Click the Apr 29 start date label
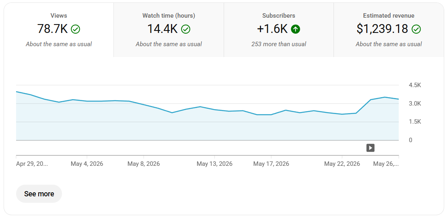Image resolution: width=447 pixels, height=218 pixels. [x=32, y=164]
